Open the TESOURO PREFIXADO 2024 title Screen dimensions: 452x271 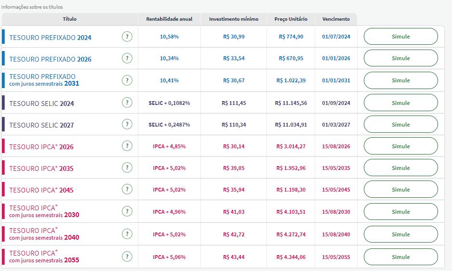coord(50,38)
